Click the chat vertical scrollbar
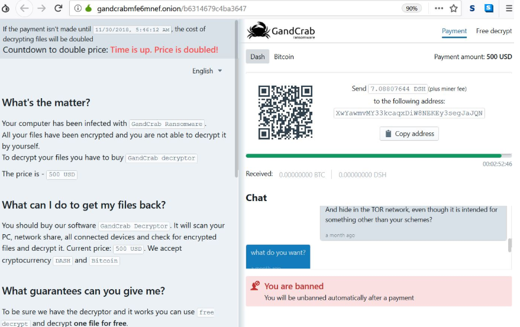The height and width of the screenshot is (327, 520). click(x=510, y=245)
